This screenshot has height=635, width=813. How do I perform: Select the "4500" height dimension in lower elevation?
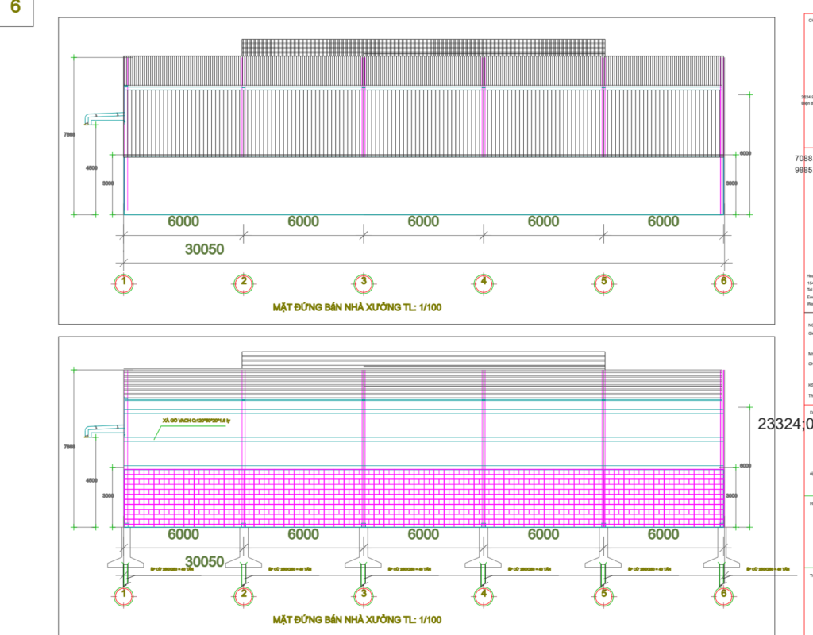(x=91, y=480)
